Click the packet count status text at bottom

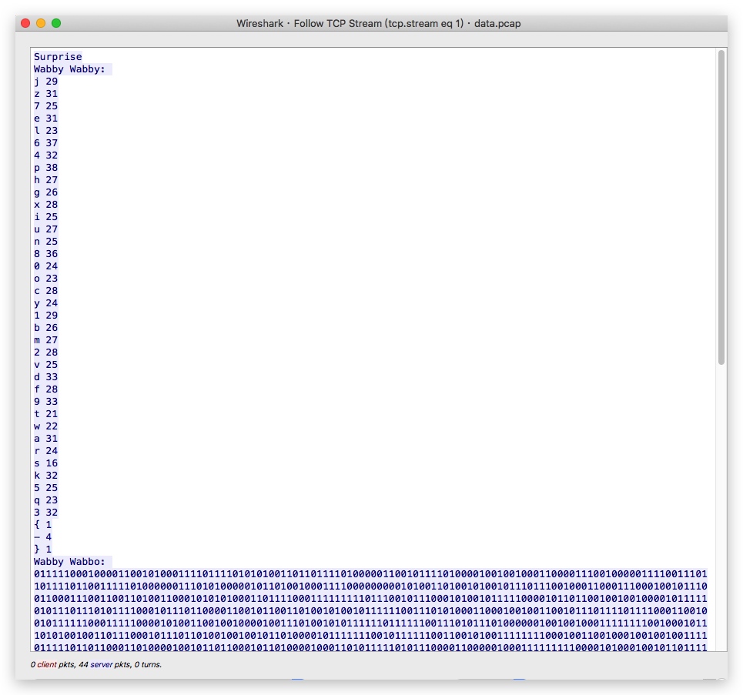(96, 665)
